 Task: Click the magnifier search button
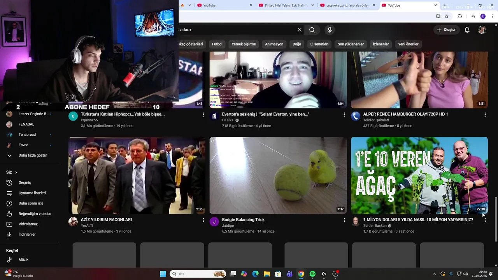[x=312, y=30]
